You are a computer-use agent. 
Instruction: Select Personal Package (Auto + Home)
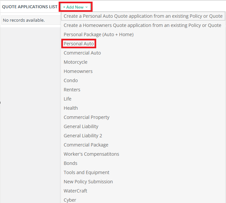click(x=99, y=34)
